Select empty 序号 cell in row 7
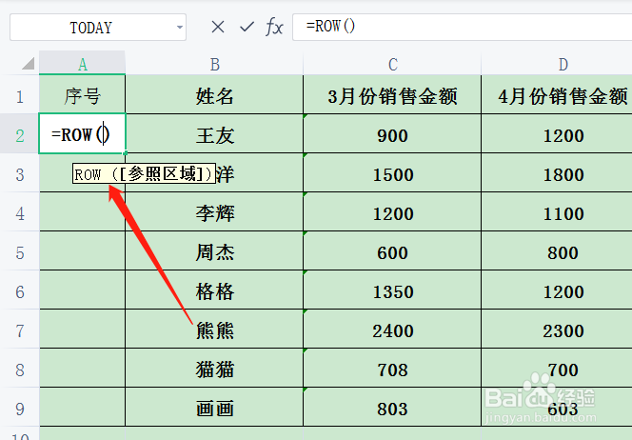Viewport: 632px width, 440px height. [x=82, y=330]
